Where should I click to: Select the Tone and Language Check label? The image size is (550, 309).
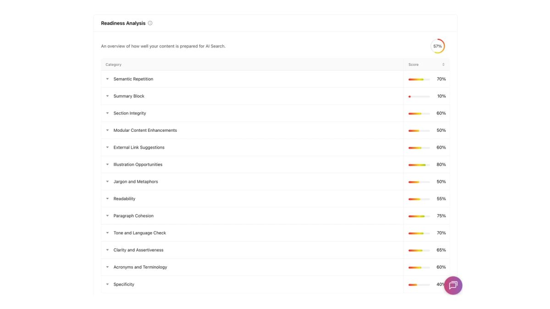point(140,233)
